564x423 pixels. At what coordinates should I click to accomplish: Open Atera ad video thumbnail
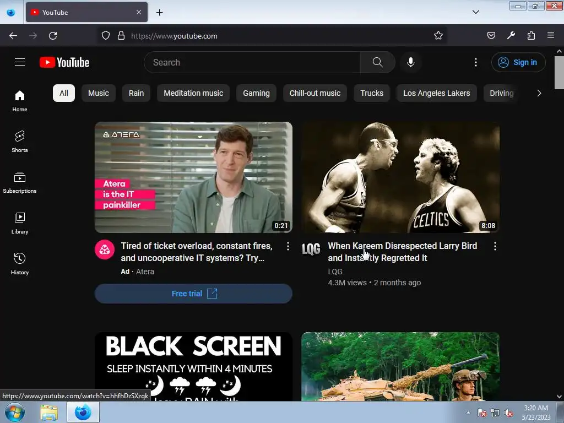coord(193,177)
